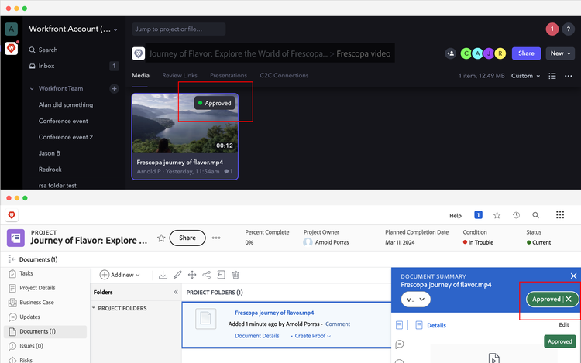Click the Jump to project or file field
The image size is (581, 363).
[x=178, y=29]
